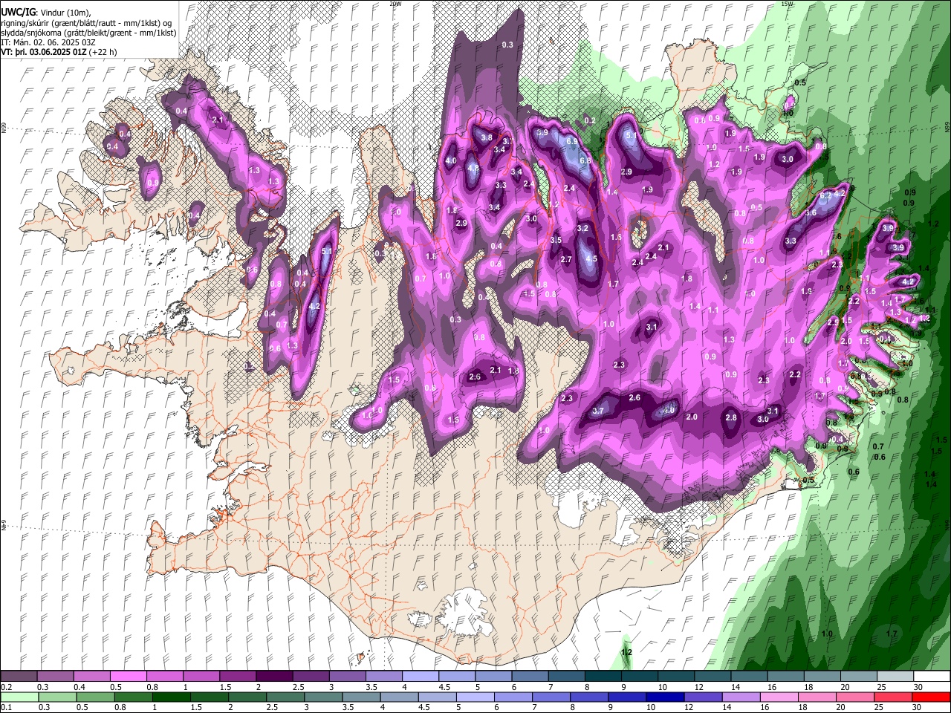Select the light pink 16 swatch in rain legend

(x=780, y=697)
